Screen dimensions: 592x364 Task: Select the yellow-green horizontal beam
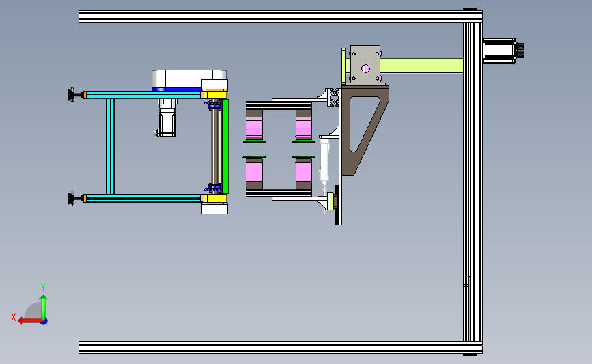(x=421, y=66)
